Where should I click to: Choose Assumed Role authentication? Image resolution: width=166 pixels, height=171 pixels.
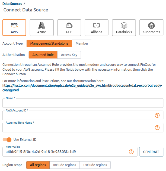click(43, 55)
